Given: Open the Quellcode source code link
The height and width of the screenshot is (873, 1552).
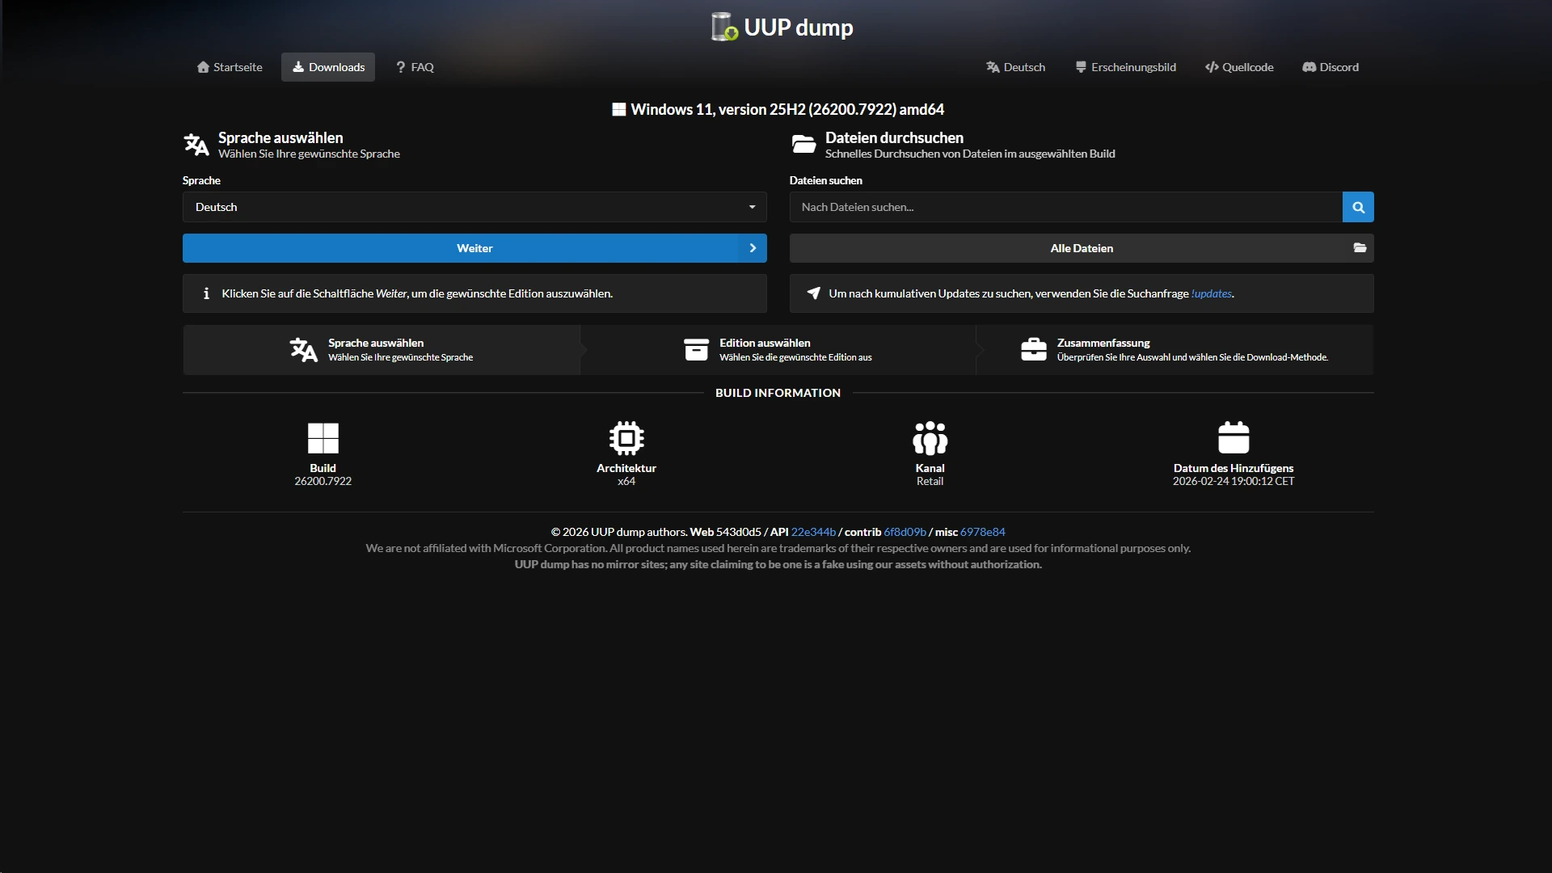Looking at the screenshot, I should pyautogui.click(x=1239, y=67).
